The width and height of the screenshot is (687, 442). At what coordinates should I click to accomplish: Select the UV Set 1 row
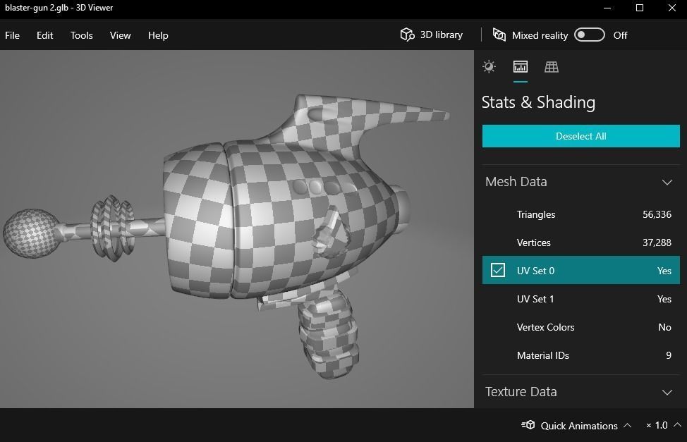581,299
